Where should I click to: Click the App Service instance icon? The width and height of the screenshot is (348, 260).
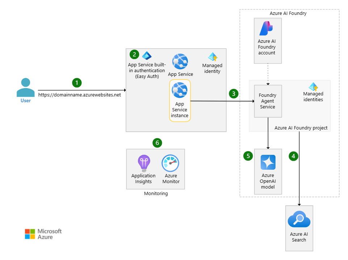click(x=180, y=90)
